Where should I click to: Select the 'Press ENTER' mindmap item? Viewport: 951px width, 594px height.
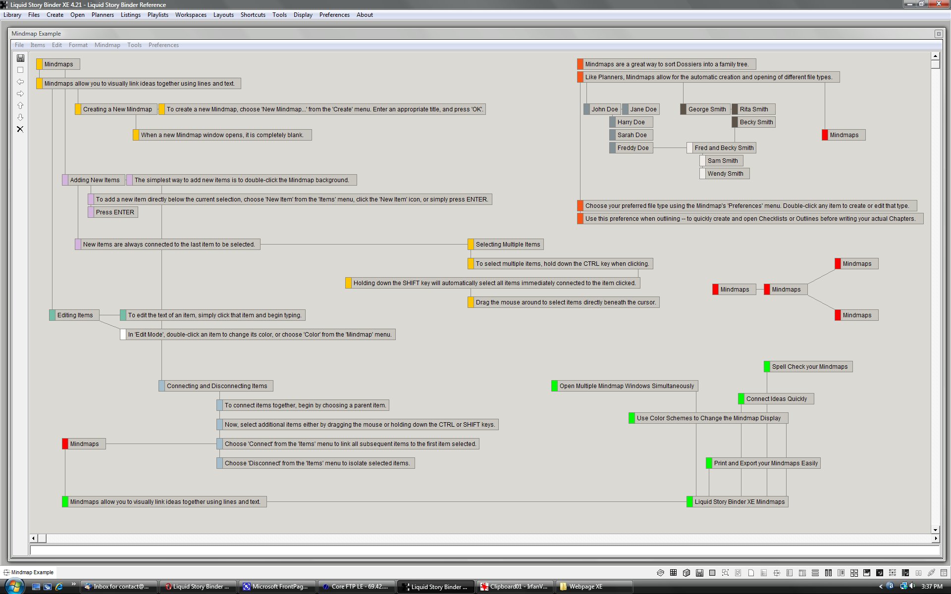(x=115, y=212)
